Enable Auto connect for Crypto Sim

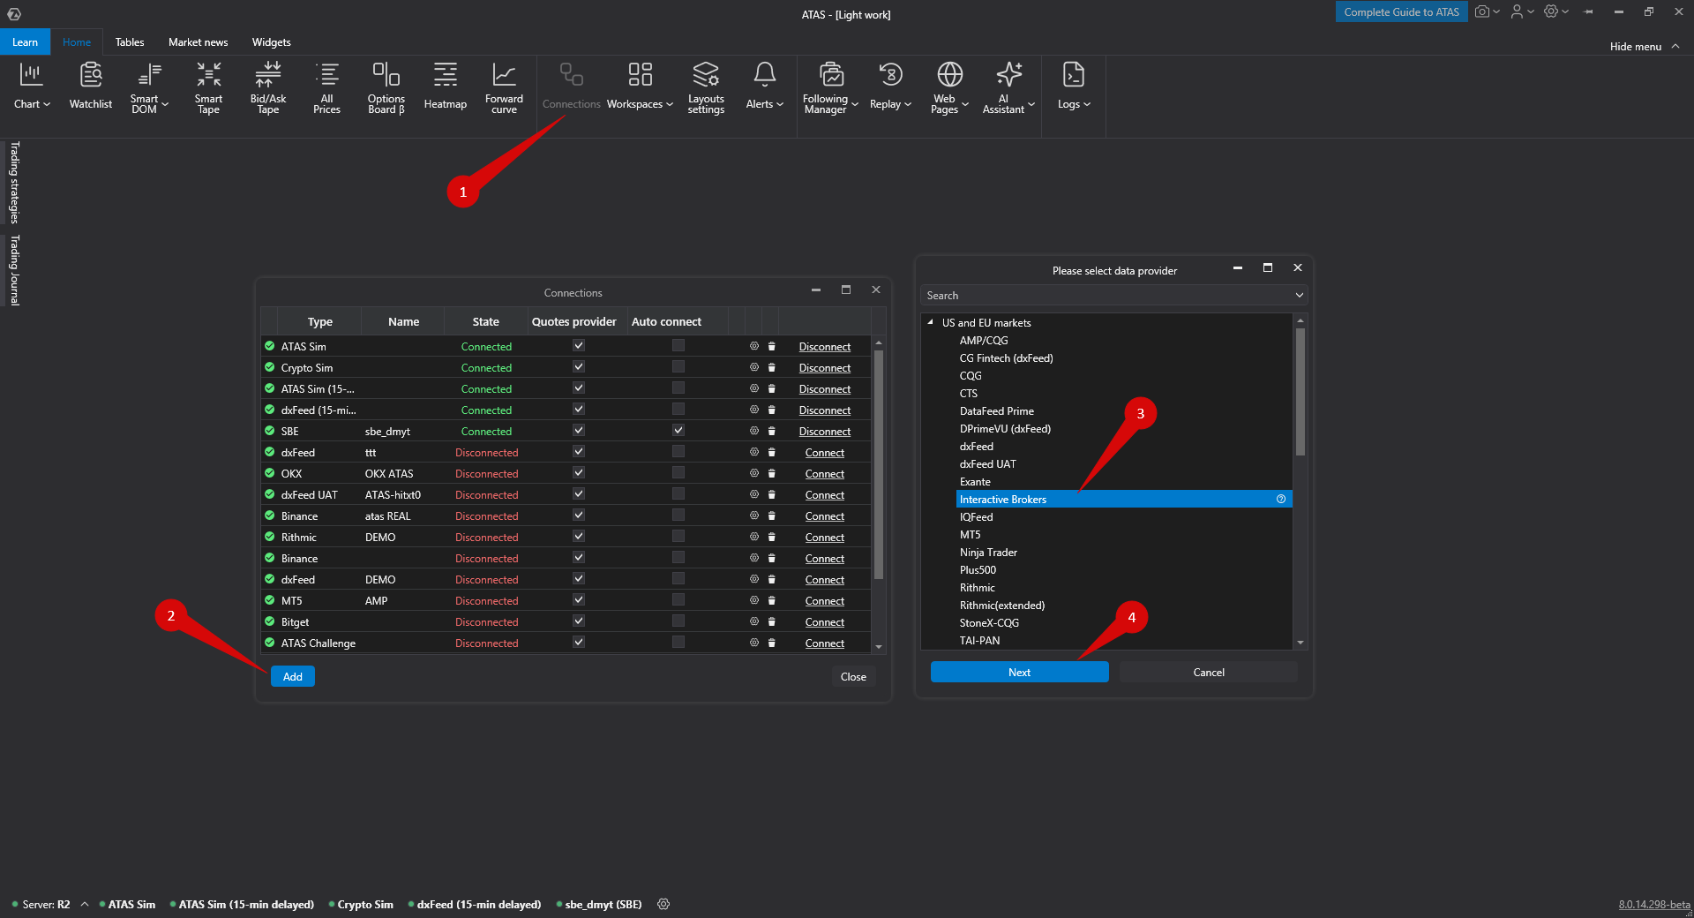678,366
